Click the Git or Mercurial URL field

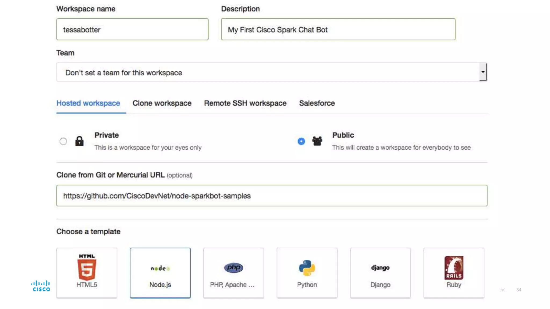pos(272,196)
